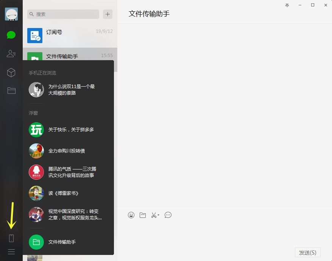Open the hamburger settings menu
This screenshot has height=261, width=332.
pyautogui.click(x=11, y=252)
